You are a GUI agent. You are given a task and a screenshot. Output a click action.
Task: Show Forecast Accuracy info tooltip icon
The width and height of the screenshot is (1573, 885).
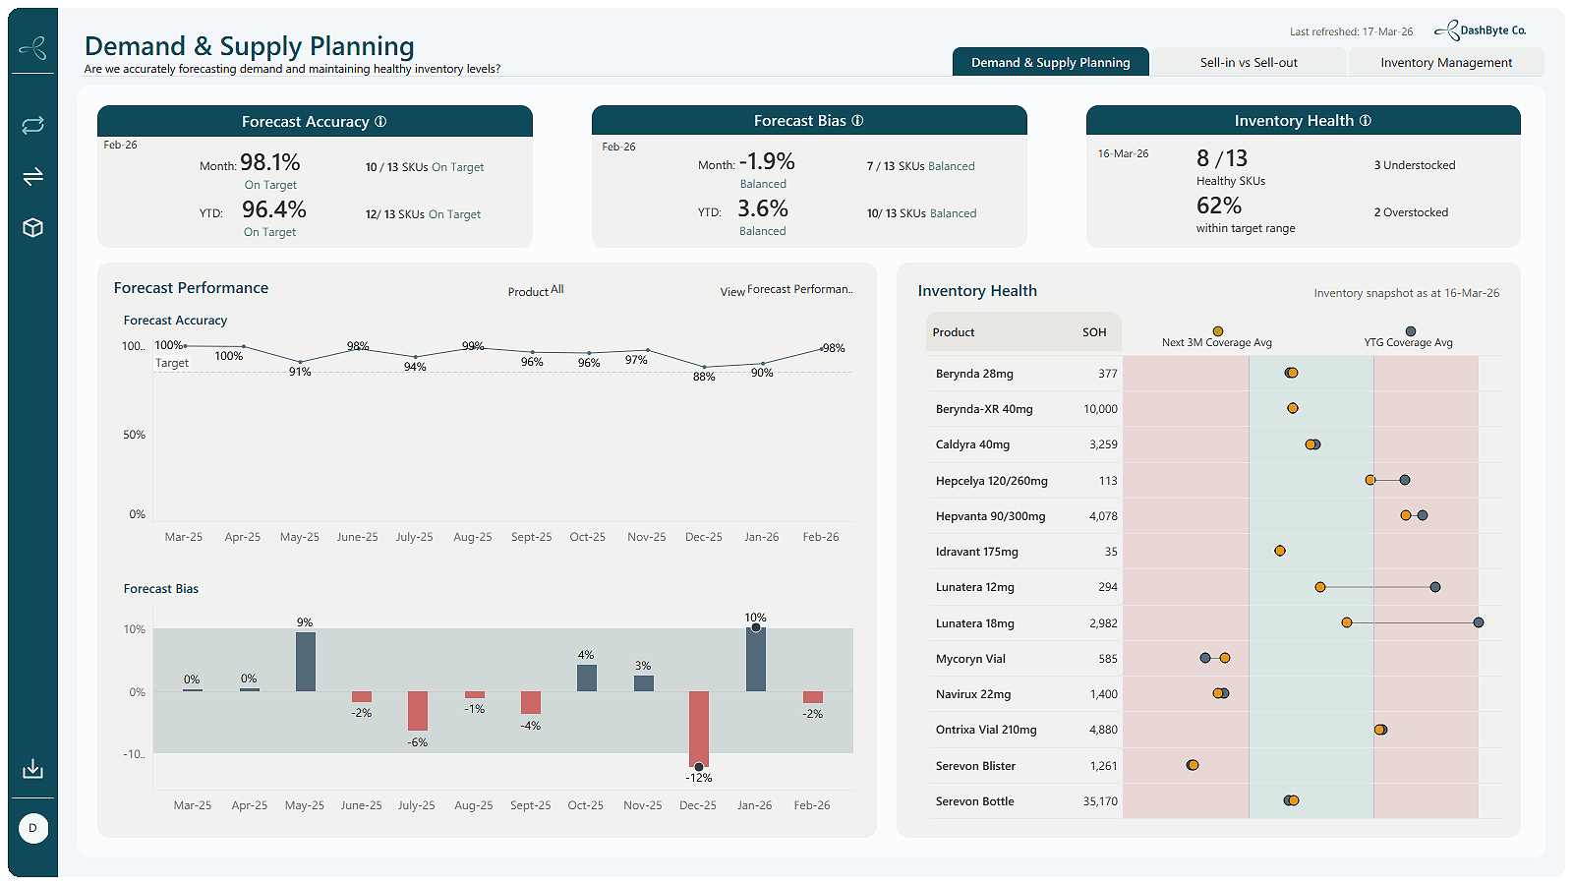tap(380, 121)
